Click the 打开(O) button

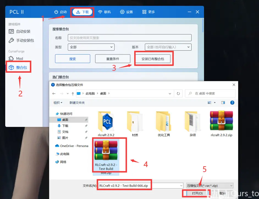coord(197,193)
